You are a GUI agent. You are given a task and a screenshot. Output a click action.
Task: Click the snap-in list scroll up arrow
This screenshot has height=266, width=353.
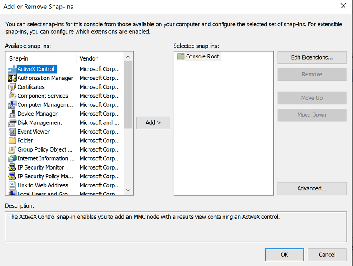point(128,57)
